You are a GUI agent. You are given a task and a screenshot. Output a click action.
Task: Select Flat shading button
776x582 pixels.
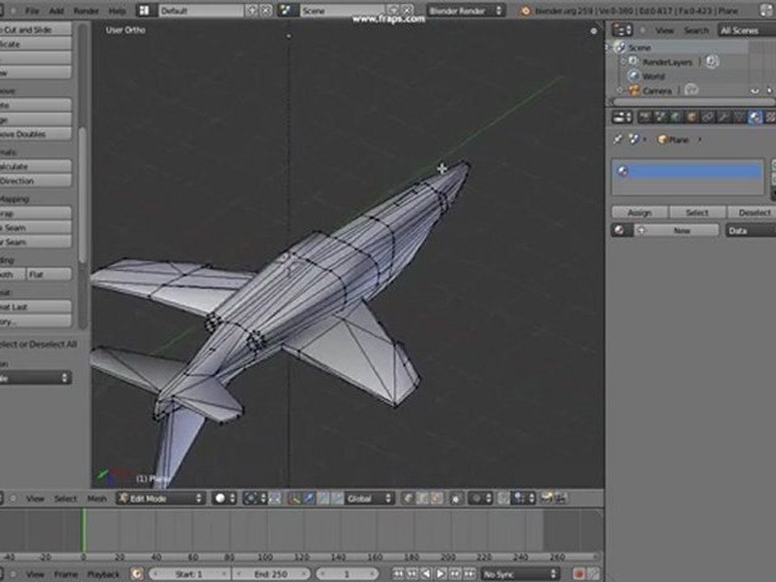click(x=49, y=274)
